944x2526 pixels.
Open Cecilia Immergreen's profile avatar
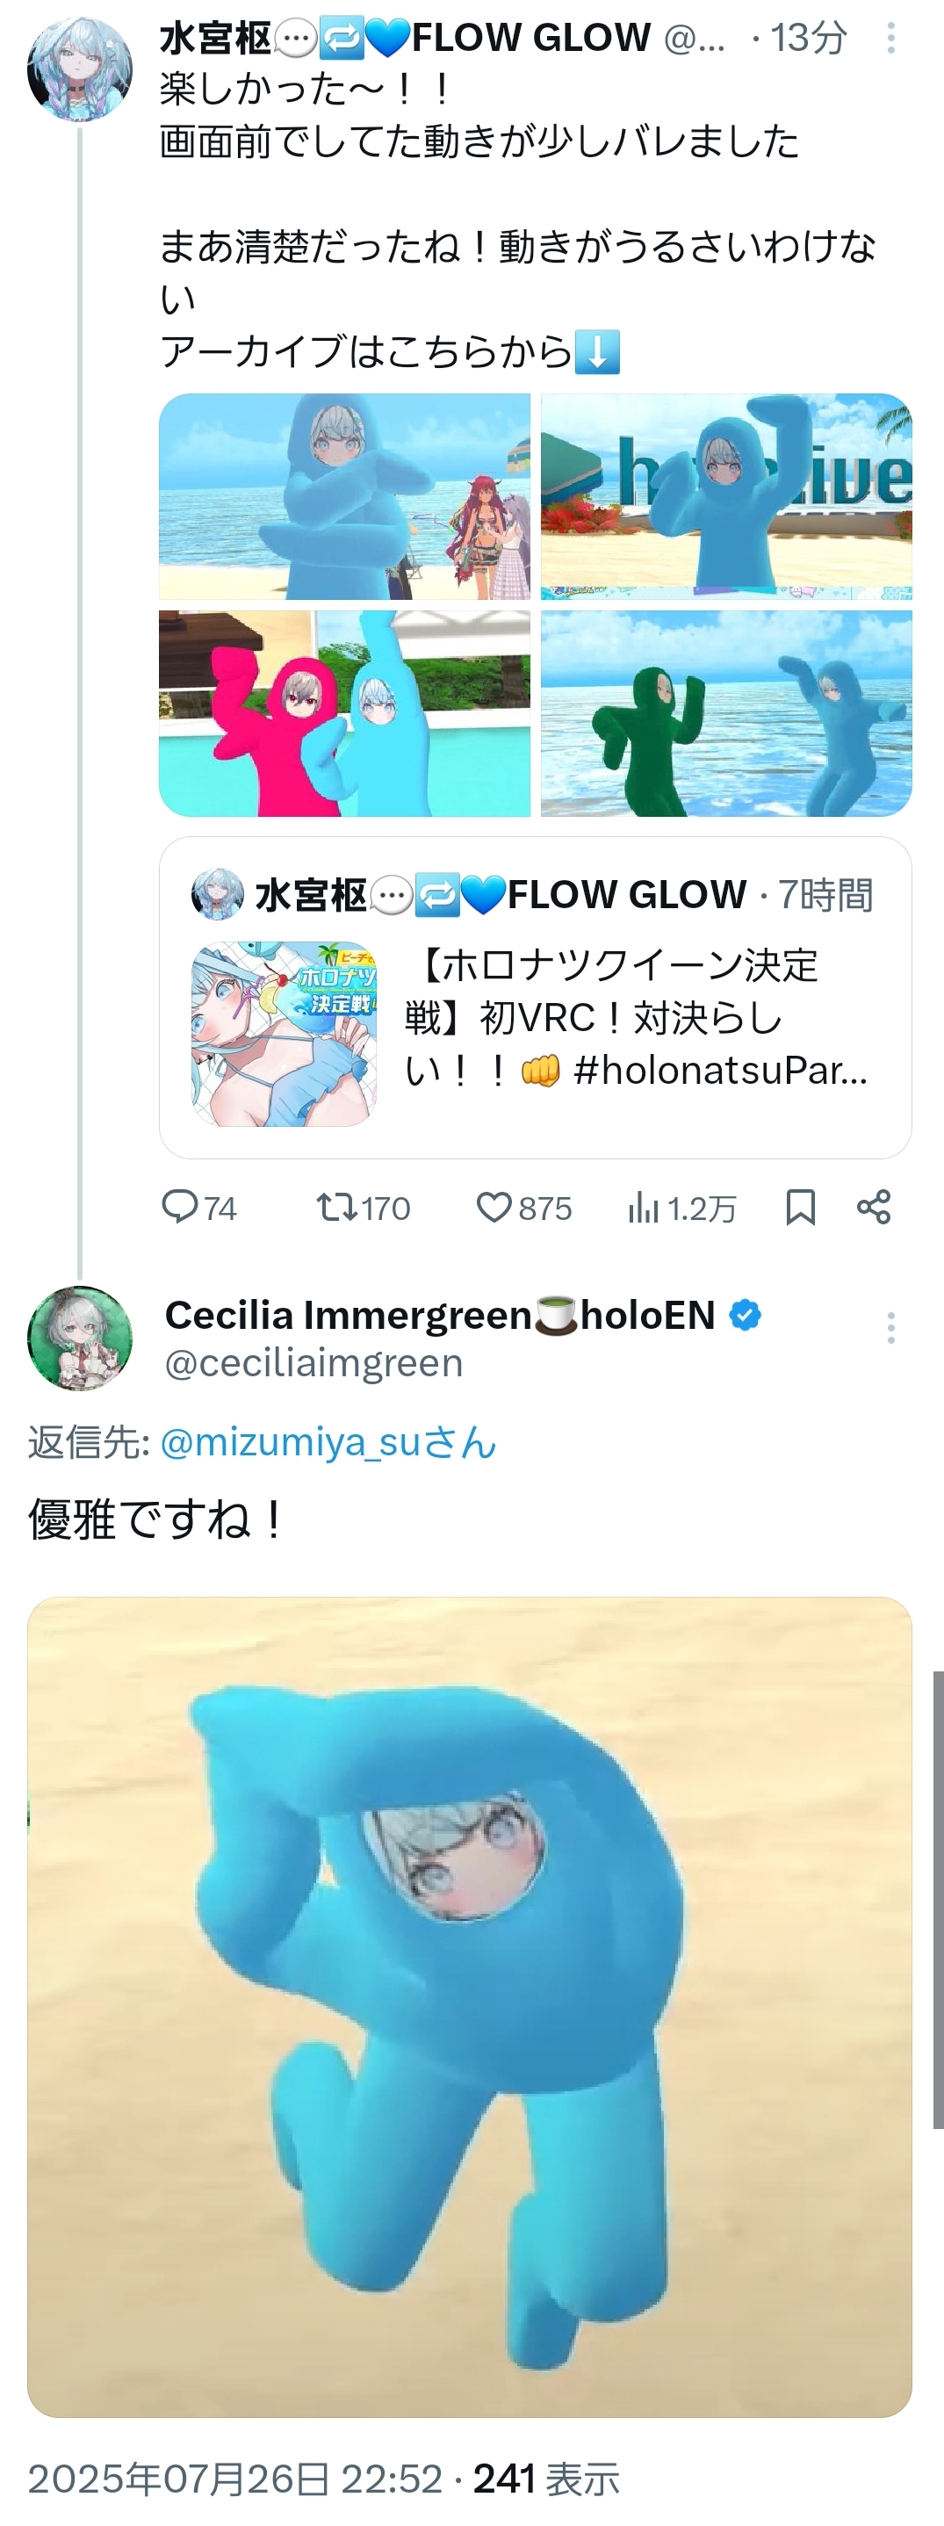[x=79, y=1338]
